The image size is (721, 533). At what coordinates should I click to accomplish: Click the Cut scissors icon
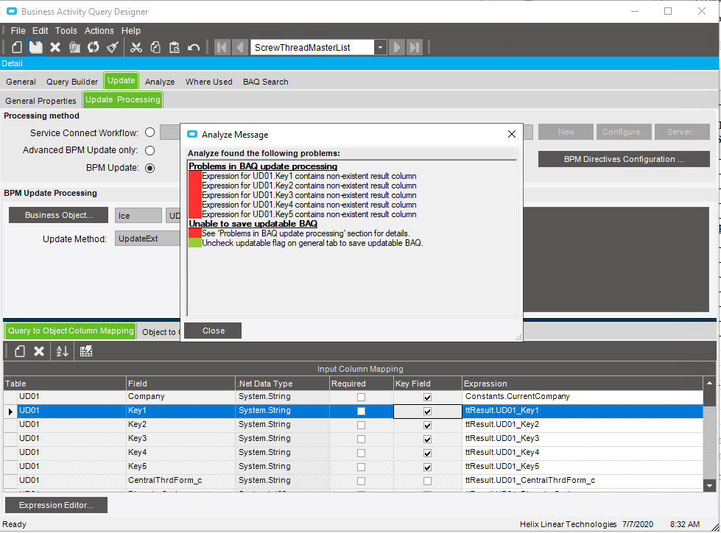(136, 47)
